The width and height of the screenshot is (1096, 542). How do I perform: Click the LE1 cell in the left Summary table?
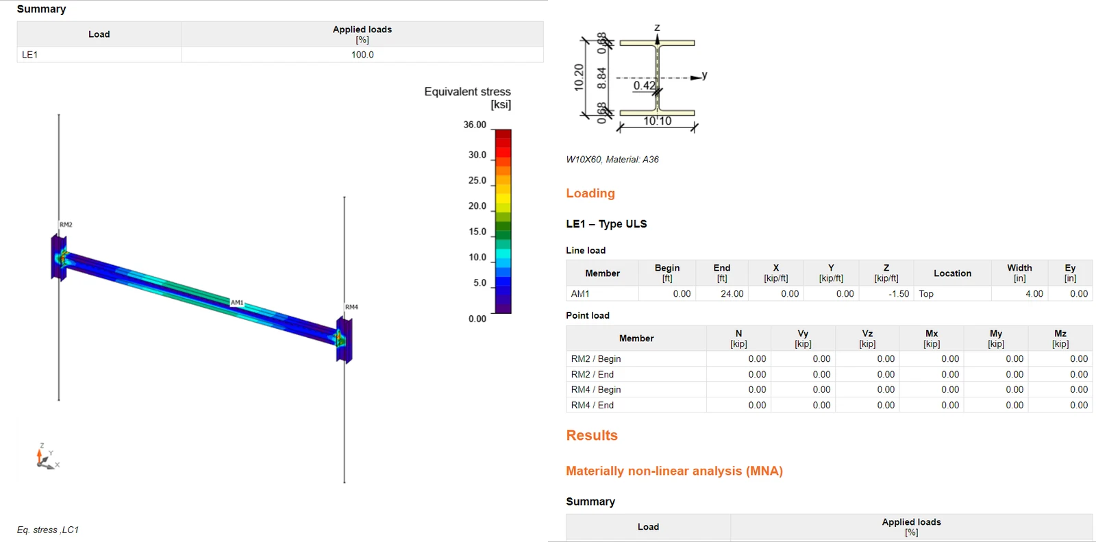pos(99,55)
